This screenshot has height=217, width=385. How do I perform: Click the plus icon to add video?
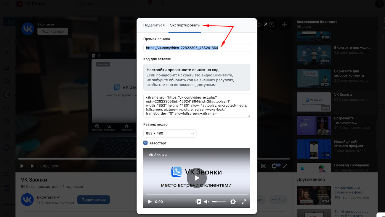(284, 25)
